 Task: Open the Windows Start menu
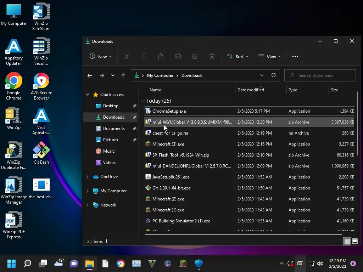(x=11, y=263)
